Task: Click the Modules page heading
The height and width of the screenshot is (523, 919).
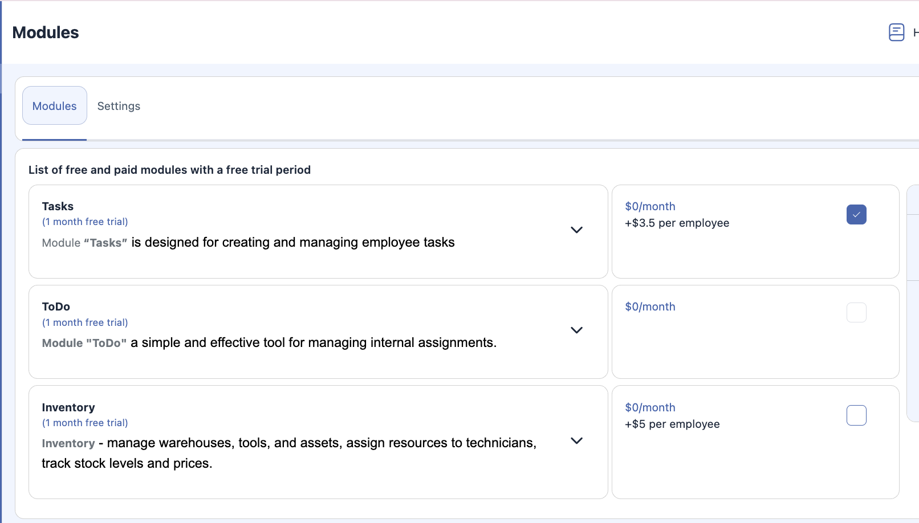Action: tap(46, 32)
